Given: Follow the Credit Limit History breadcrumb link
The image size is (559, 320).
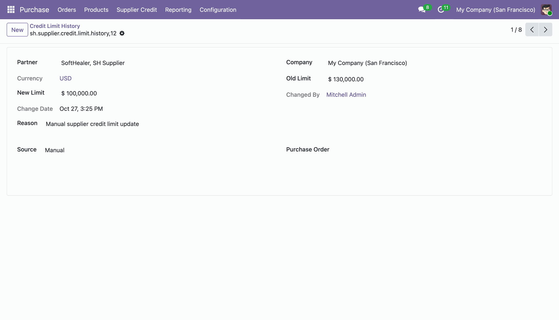Looking at the screenshot, I should click(x=55, y=26).
